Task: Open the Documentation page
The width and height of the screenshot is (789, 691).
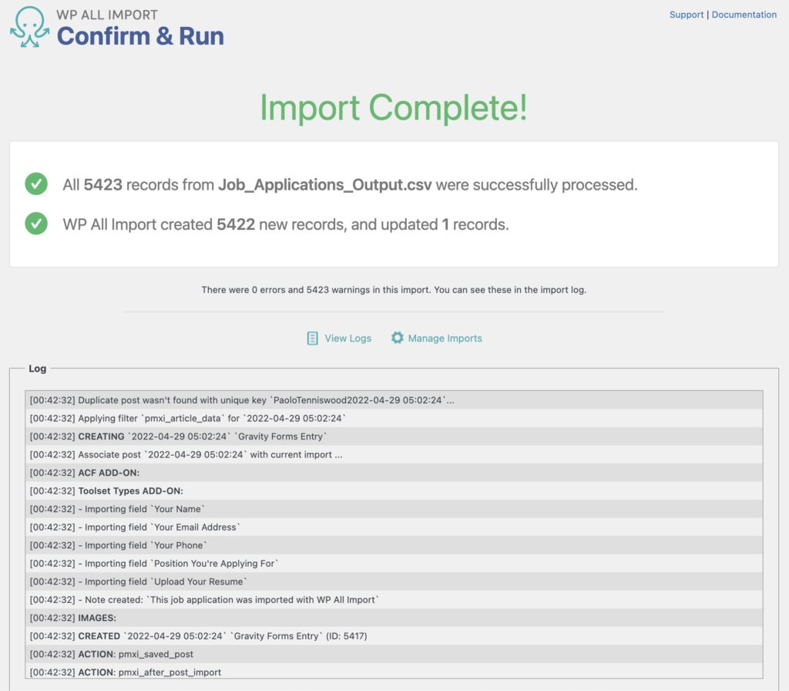Action: (744, 14)
